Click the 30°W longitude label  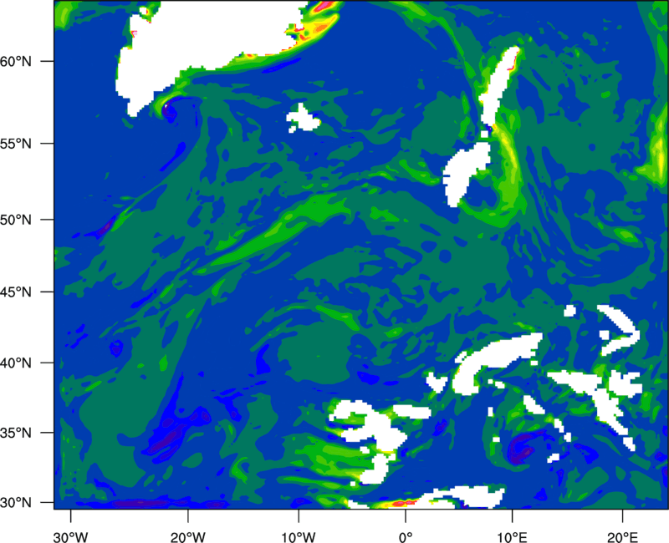click(70, 537)
